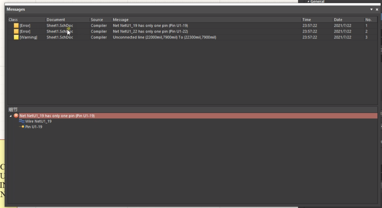Click message number 1 cell
The width and height of the screenshot is (382, 208).
coord(366,25)
